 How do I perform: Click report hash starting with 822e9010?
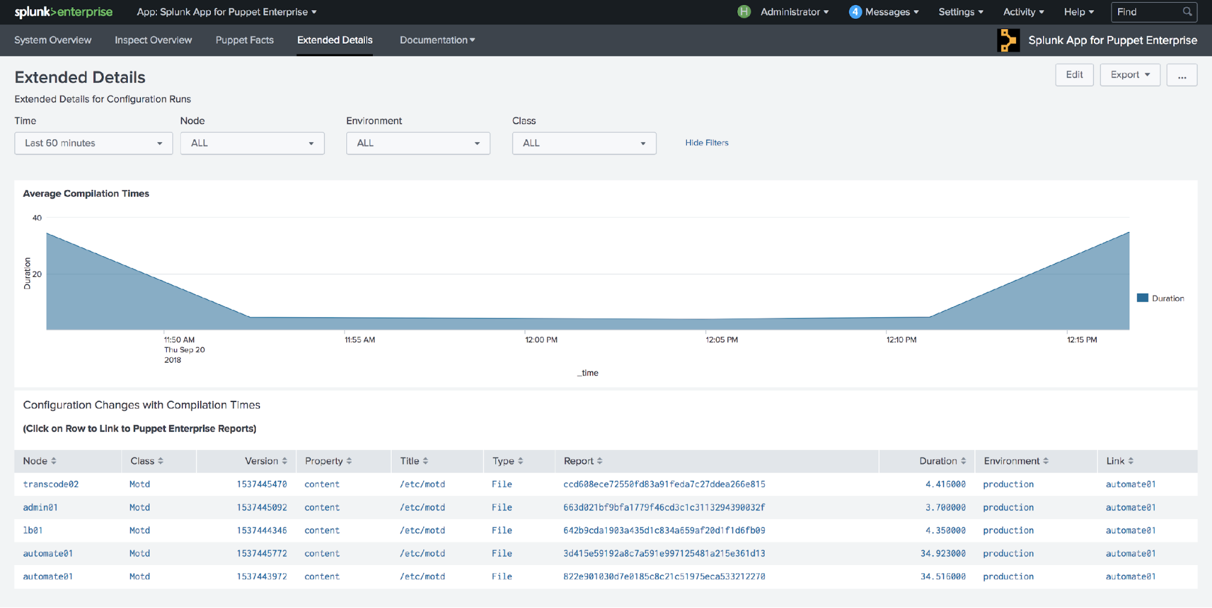coord(664,577)
